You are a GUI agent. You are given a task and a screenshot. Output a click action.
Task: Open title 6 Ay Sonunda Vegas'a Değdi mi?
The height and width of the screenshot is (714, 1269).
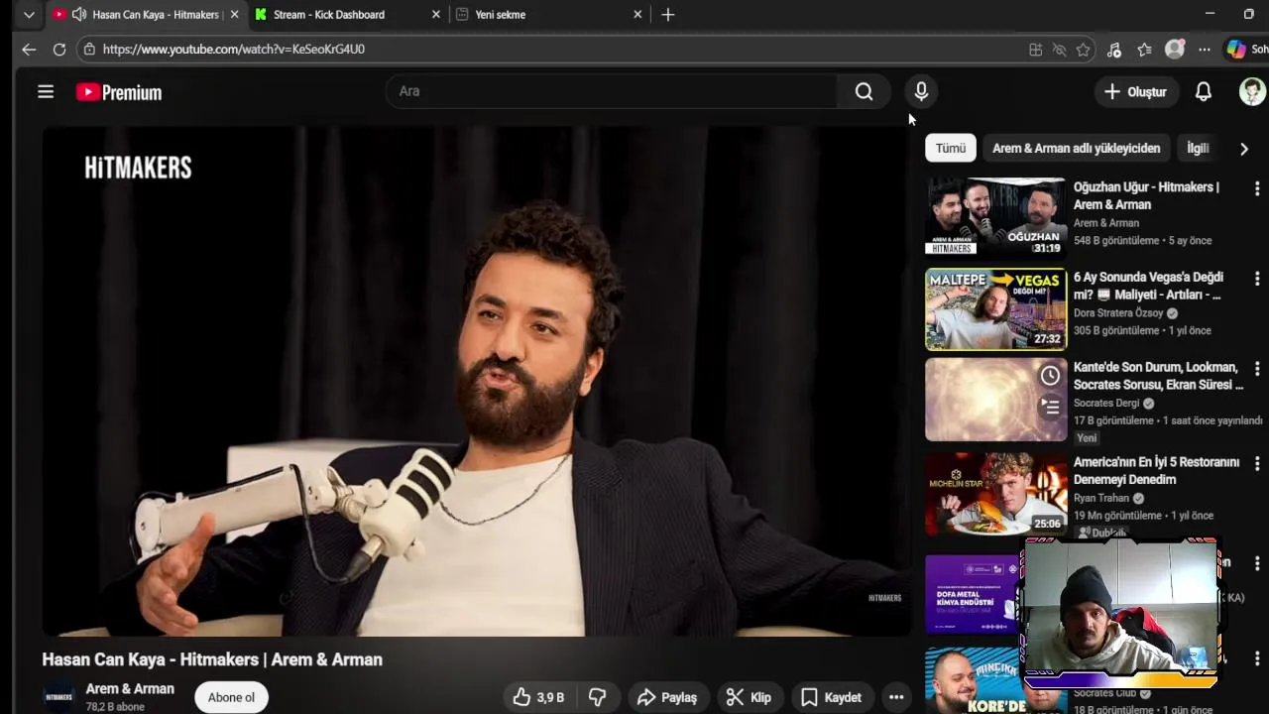pyautogui.click(x=1148, y=286)
